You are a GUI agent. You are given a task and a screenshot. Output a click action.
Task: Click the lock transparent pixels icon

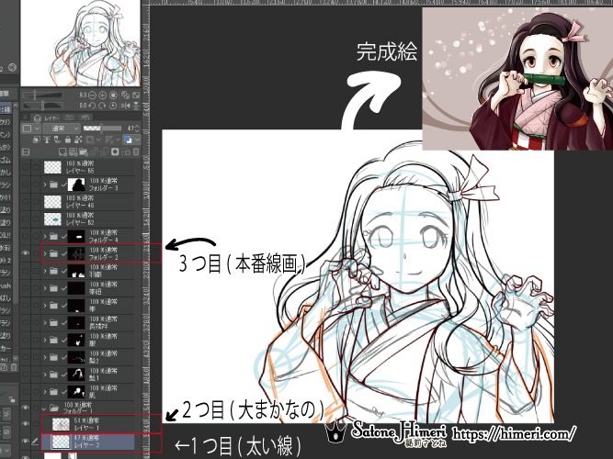click(x=78, y=140)
